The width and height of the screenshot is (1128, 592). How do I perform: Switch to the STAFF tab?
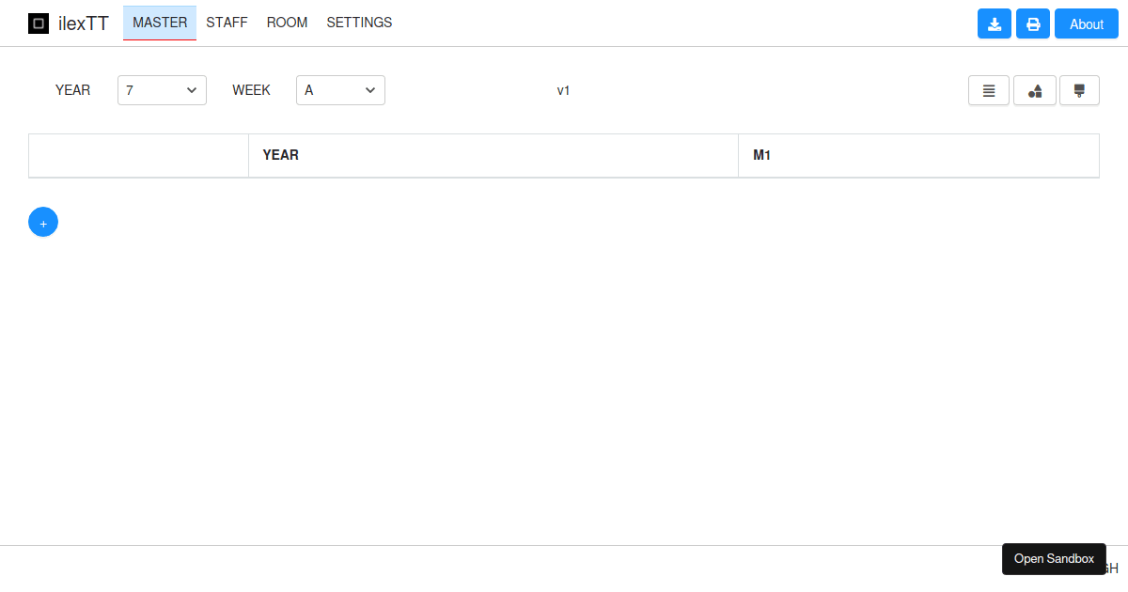coord(227,23)
